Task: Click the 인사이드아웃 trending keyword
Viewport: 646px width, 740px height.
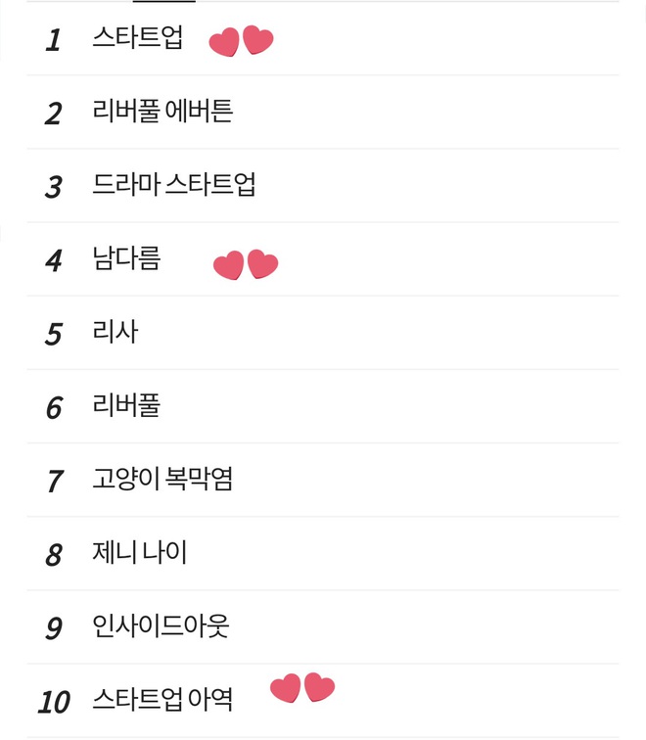Action: [x=161, y=625]
